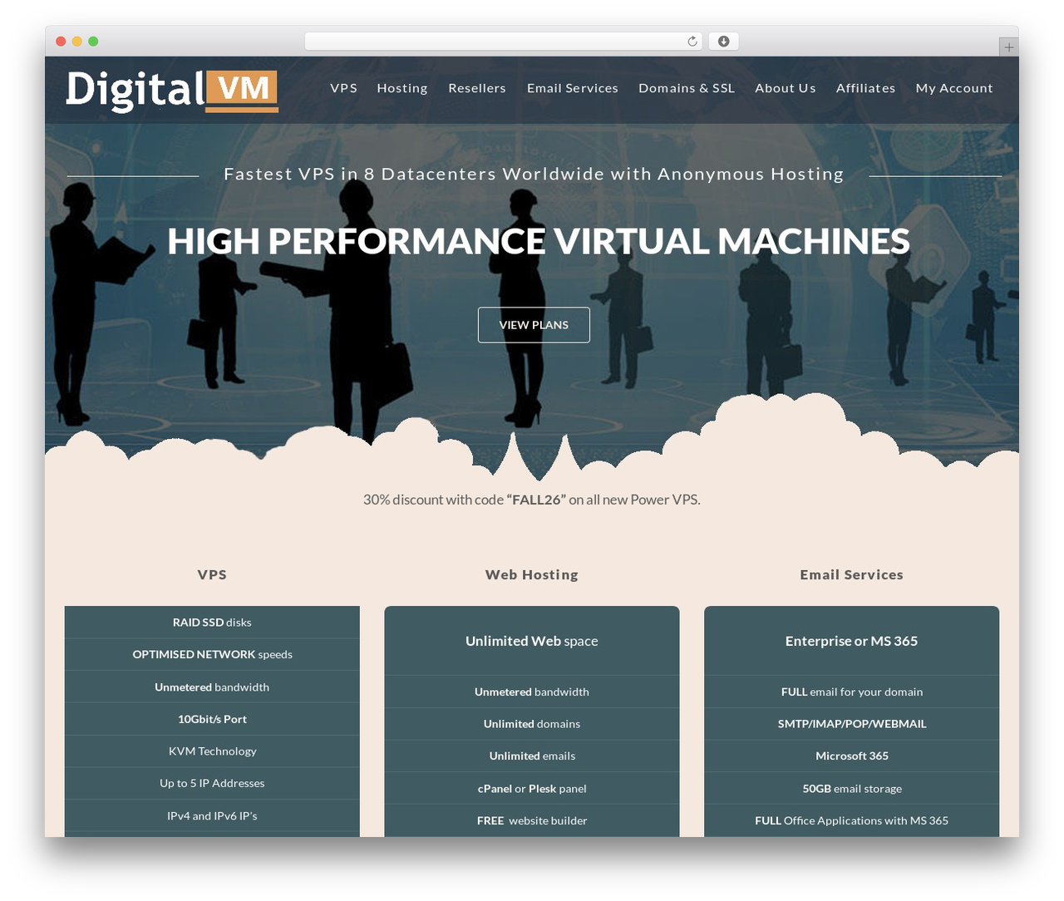Click the Web Hosting column heading
This screenshot has height=901, width=1064.
tap(532, 574)
